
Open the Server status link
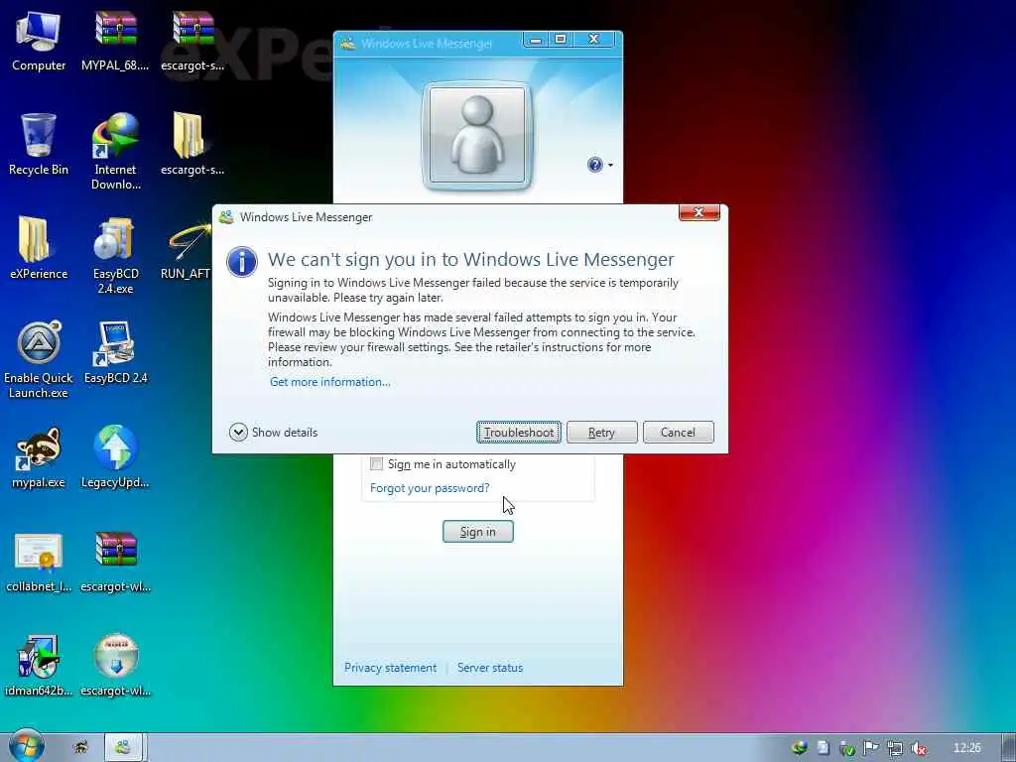[x=490, y=668]
